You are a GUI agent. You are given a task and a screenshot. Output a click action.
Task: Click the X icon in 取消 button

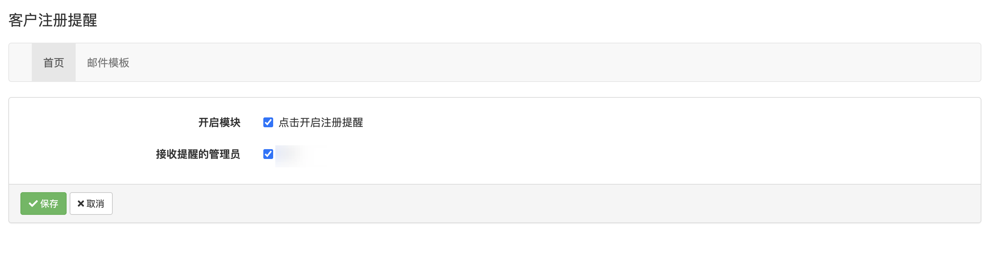81,204
